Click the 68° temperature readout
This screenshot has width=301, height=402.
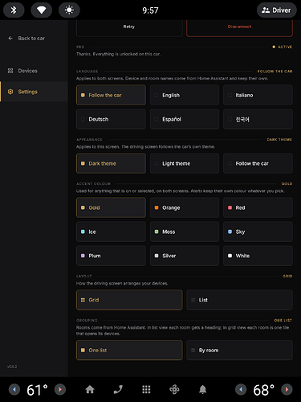point(264,390)
